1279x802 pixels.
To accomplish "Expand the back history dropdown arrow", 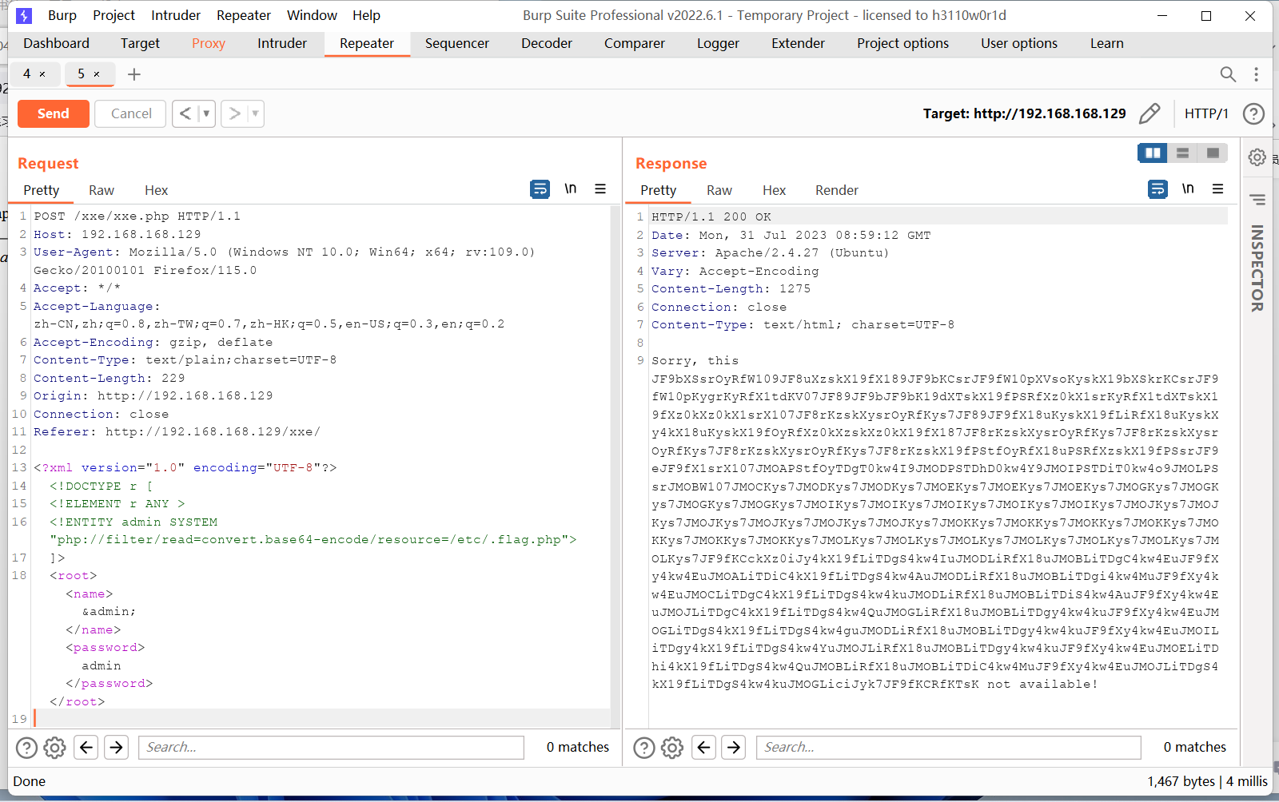I will (206, 113).
